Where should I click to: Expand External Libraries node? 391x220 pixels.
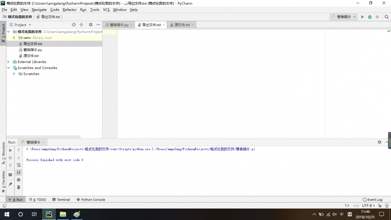[8, 62]
